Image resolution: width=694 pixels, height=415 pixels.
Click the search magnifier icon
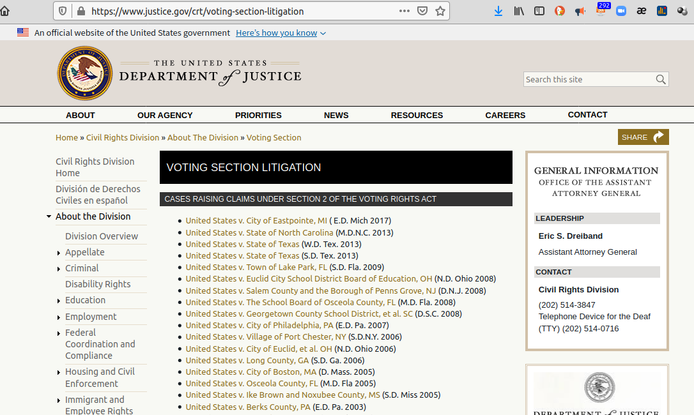coord(660,80)
